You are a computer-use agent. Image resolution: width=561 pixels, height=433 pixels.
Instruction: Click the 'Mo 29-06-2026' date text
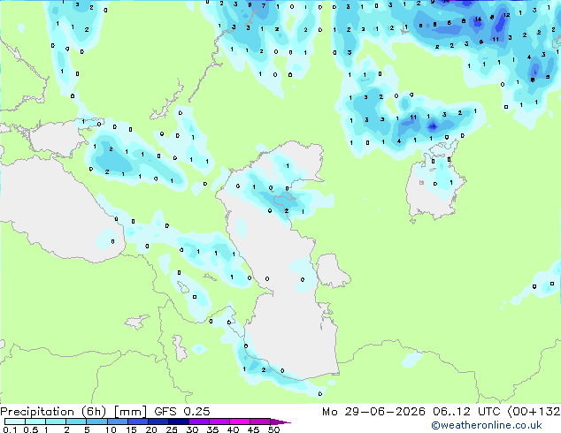coord(373,412)
